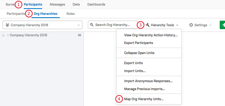225x106 pixels.
Task: Click the green plus button
Action: point(223,25)
